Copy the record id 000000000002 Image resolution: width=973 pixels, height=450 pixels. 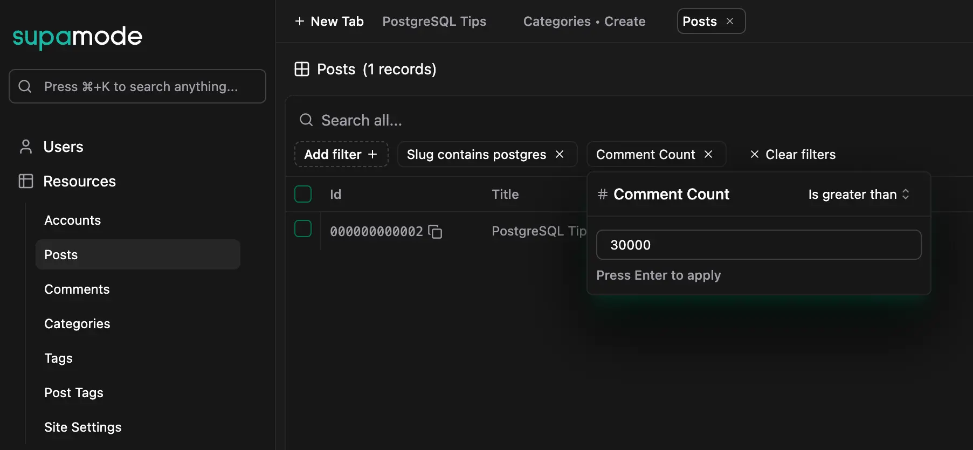pyautogui.click(x=435, y=232)
